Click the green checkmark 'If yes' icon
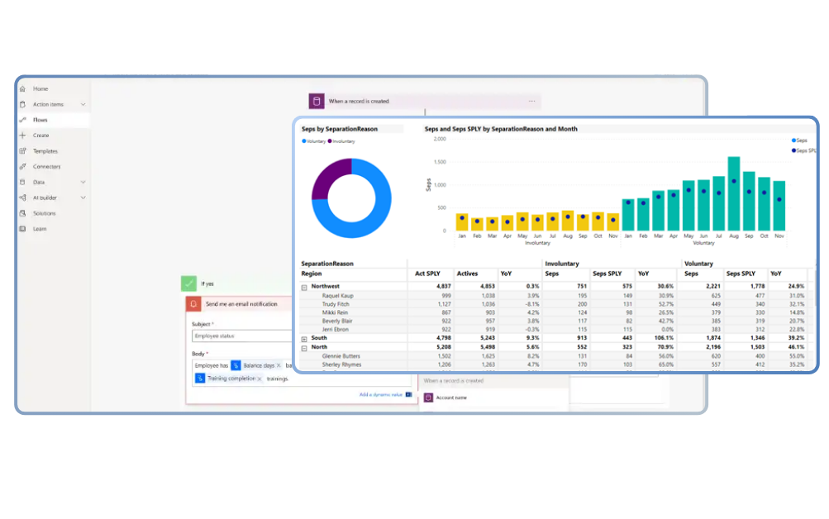The width and height of the screenshot is (829, 519). click(189, 283)
